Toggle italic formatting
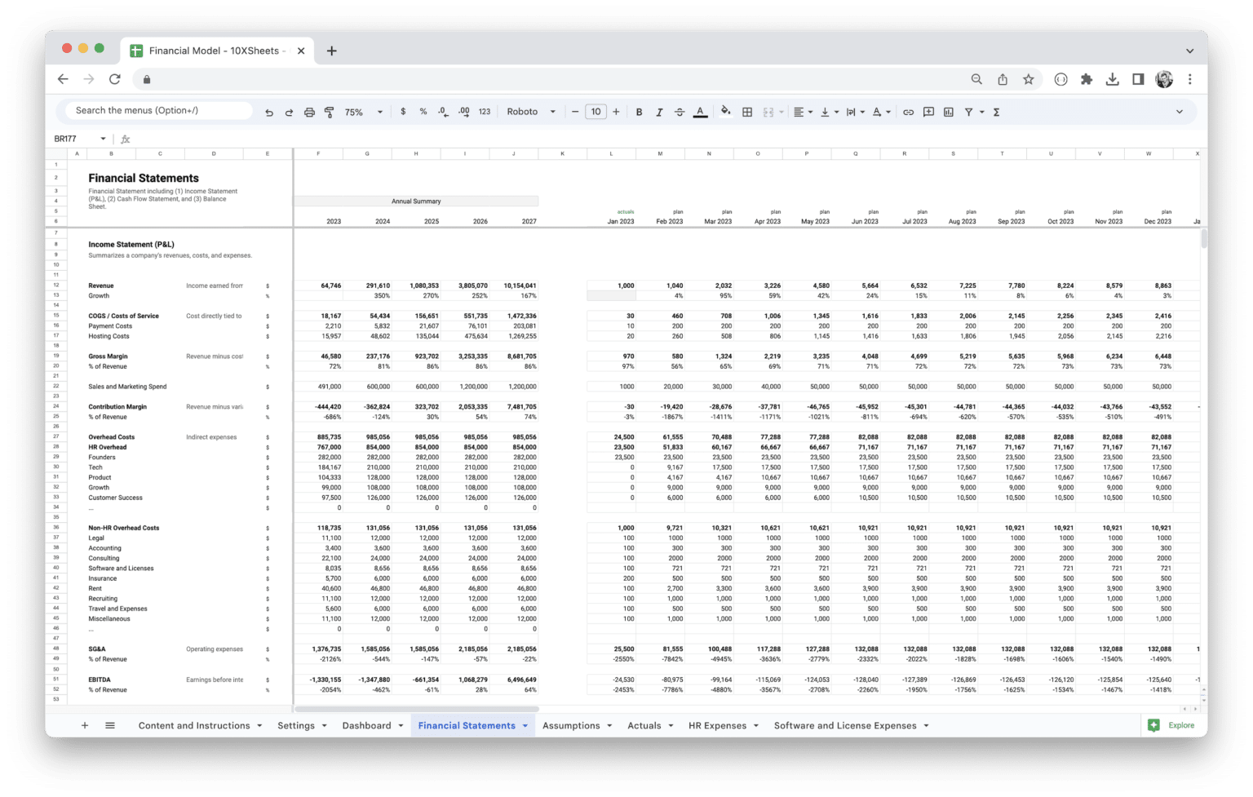 click(659, 111)
